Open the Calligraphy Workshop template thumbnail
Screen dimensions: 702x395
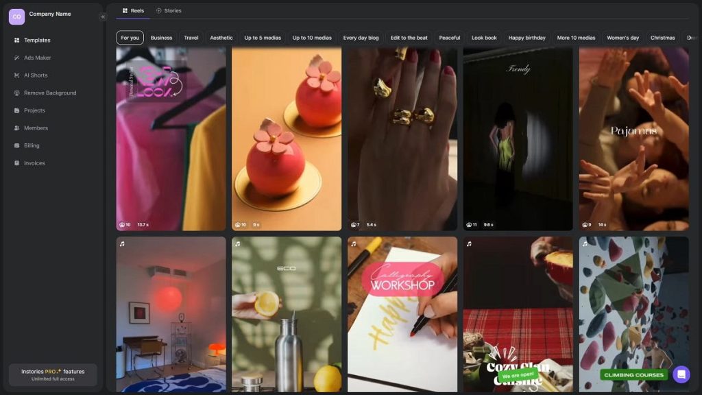[x=402, y=314]
